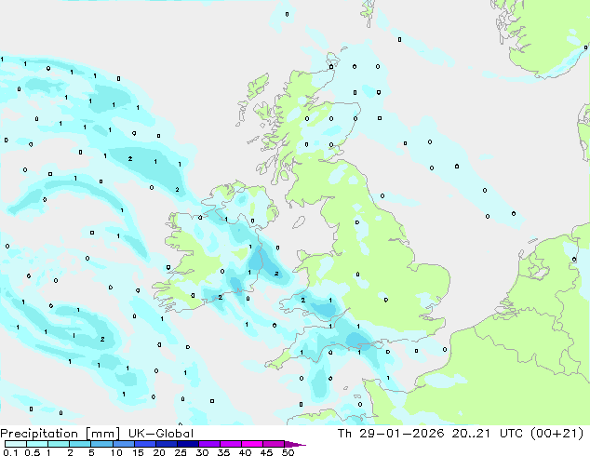Select legend swatch between 45 and 50
The height and width of the screenshot is (456, 590).
coord(274,444)
